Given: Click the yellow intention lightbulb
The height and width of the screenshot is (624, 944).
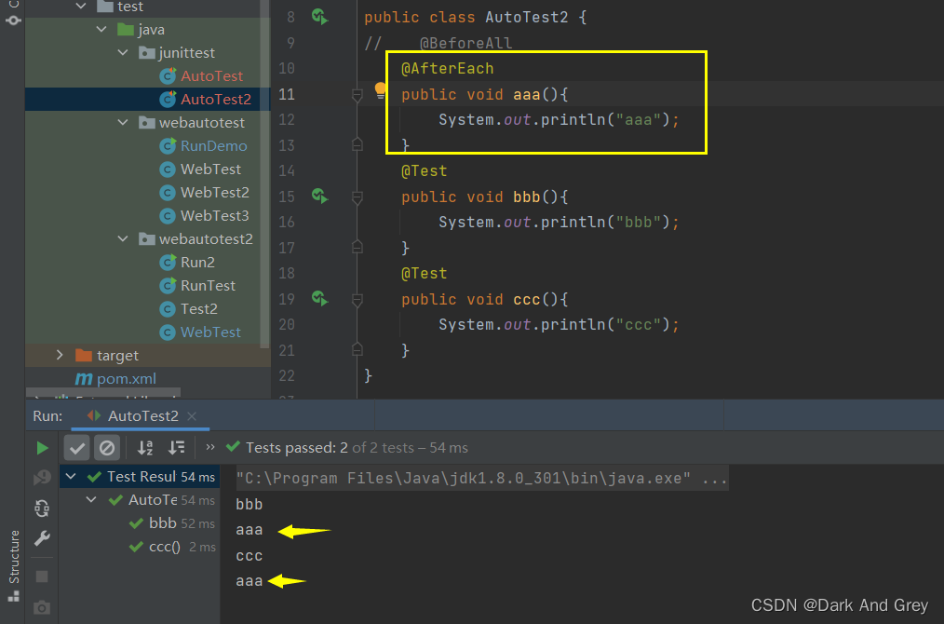Looking at the screenshot, I should 380,90.
